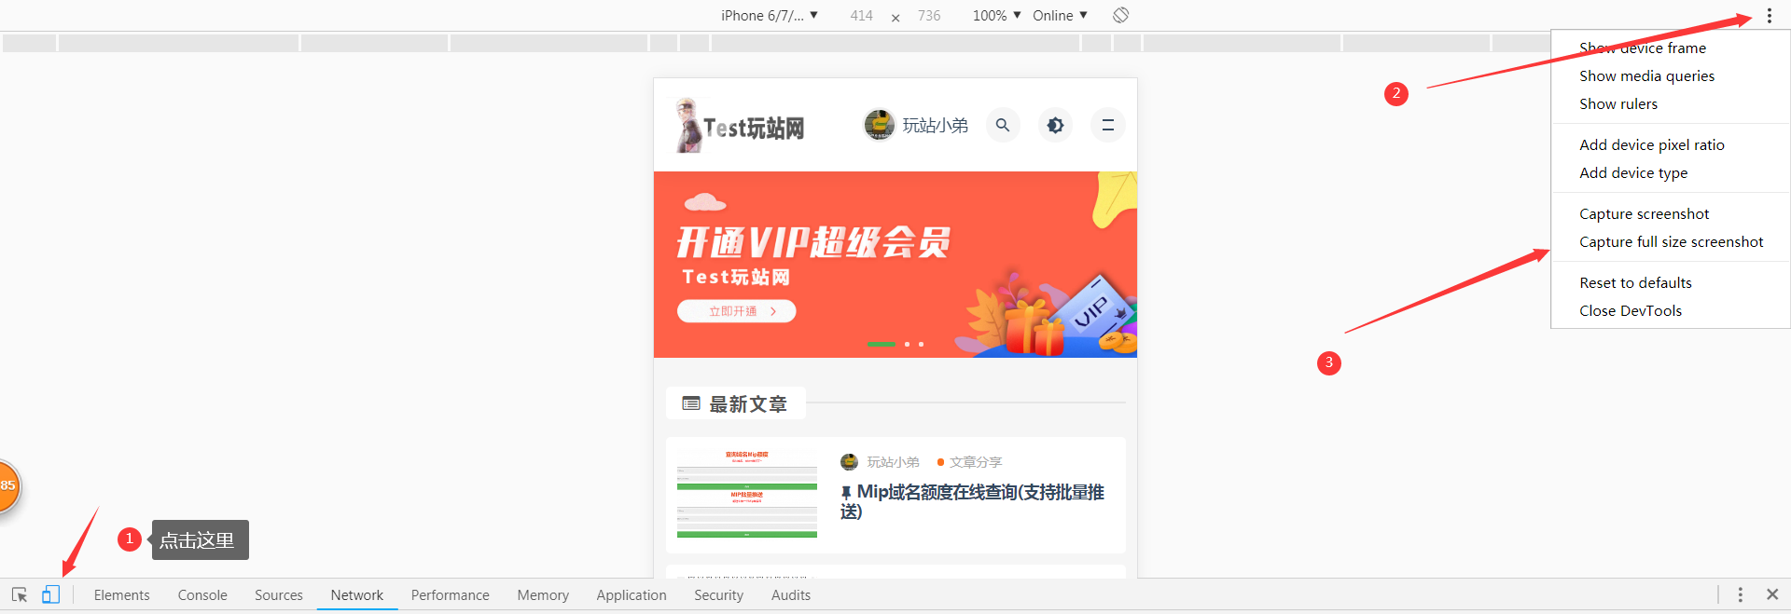Open the Mip域名额度在线查询 article title
Screen dimensions: 1791x614
coord(972,501)
